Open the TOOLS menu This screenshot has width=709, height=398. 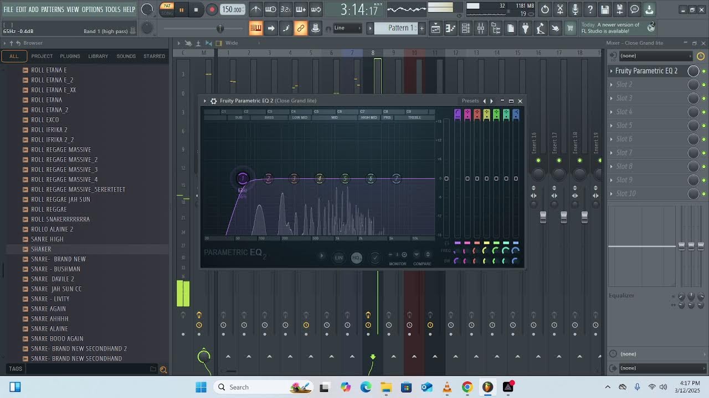pos(112,9)
